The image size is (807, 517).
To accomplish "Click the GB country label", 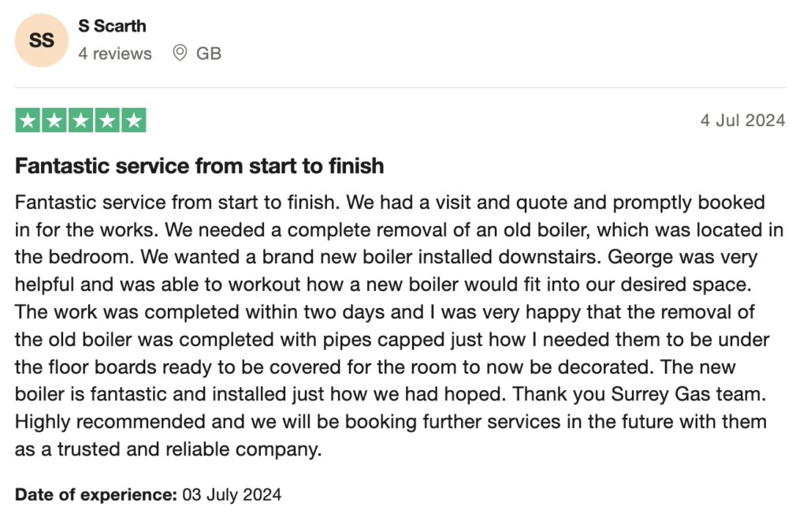I will pyautogui.click(x=209, y=54).
